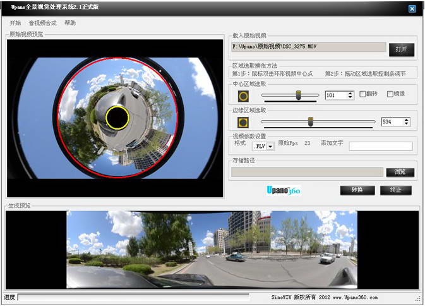
Task: Enable the 翻转 (flip) checkbox
Action: coord(362,94)
